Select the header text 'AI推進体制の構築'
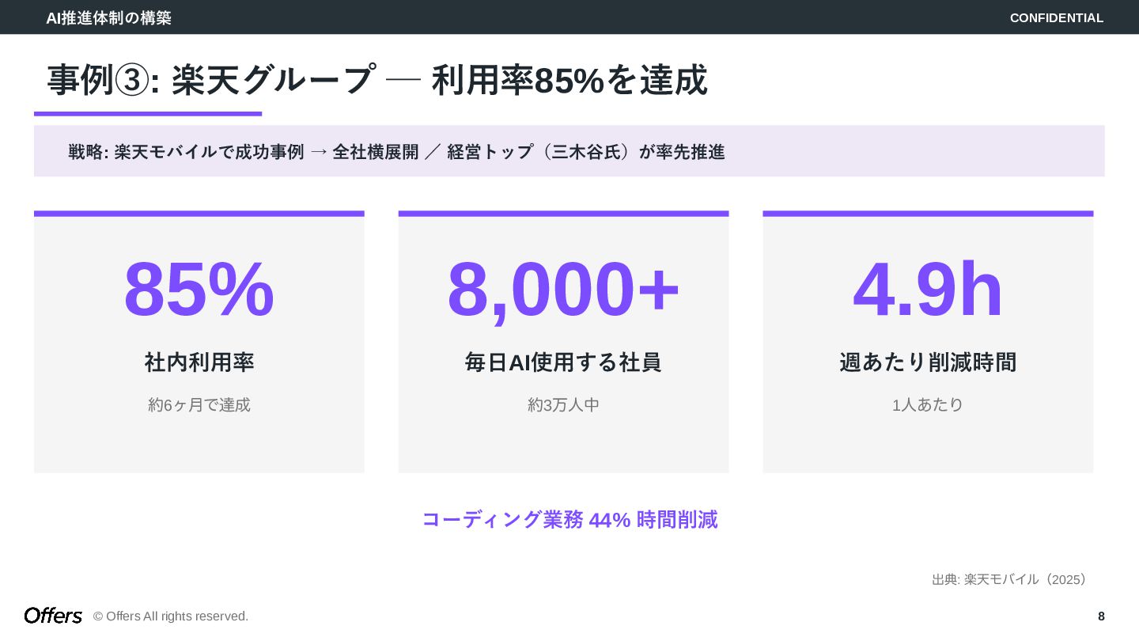 point(108,17)
